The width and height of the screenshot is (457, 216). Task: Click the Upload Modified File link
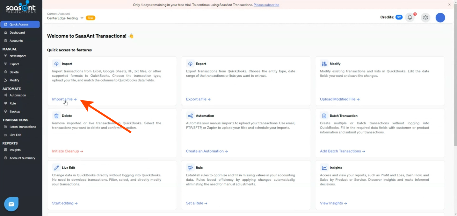pos(340,99)
